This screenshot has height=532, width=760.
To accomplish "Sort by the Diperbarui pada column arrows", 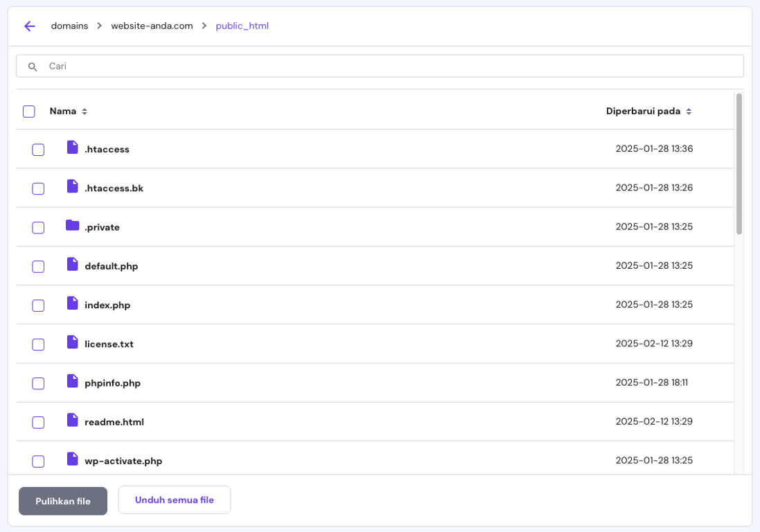I will (x=689, y=111).
